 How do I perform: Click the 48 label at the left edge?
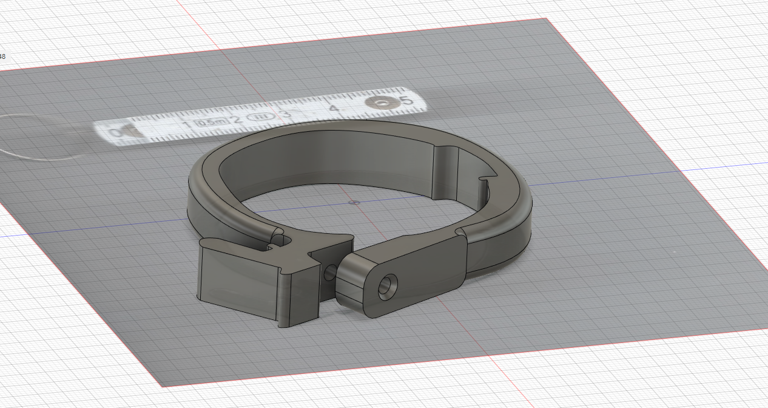pos(3,56)
